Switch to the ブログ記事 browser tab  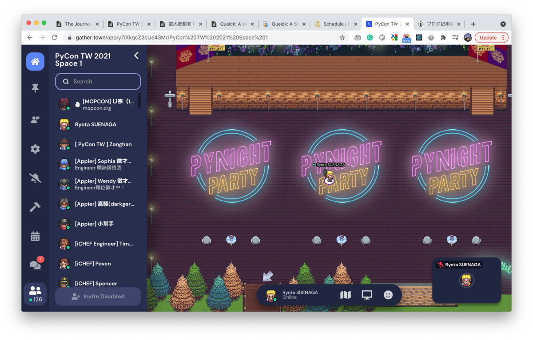coord(440,24)
